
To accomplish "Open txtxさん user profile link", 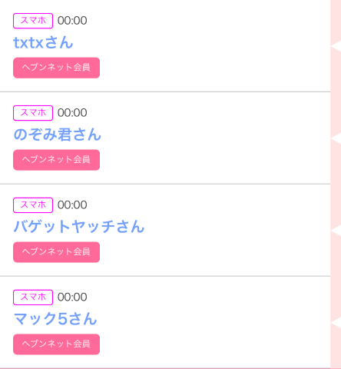I will [x=43, y=42].
